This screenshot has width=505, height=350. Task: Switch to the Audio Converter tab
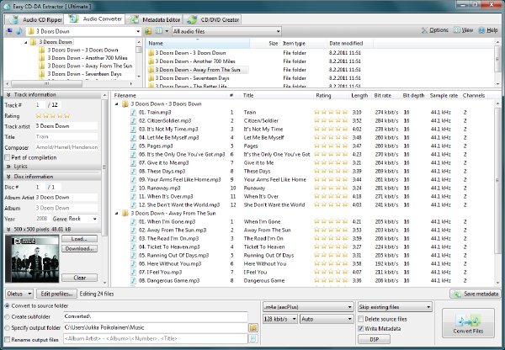coord(94,19)
